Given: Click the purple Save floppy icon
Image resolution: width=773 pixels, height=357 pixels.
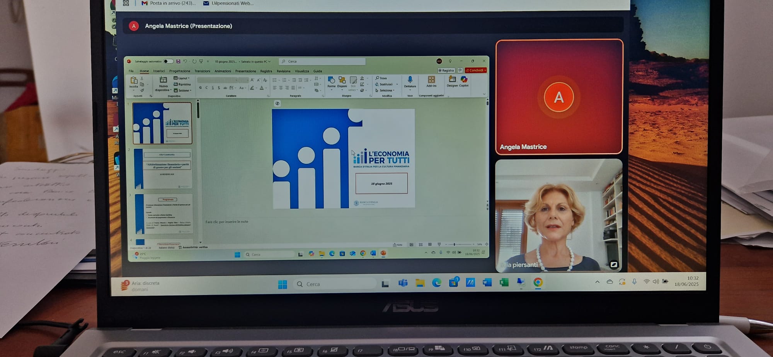Looking at the screenshot, I should coord(178,61).
